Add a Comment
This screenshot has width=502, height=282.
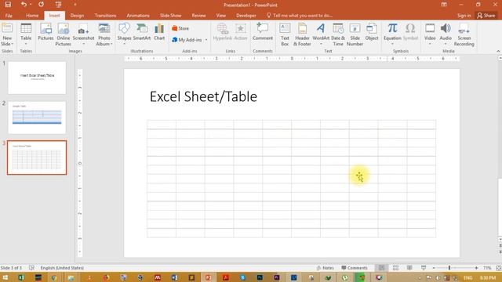(x=263, y=32)
